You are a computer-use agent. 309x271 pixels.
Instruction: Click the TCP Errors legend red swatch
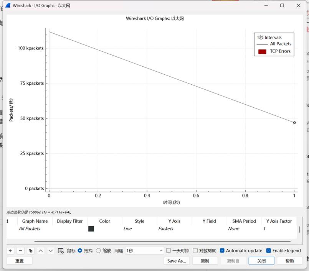click(x=262, y=52)
